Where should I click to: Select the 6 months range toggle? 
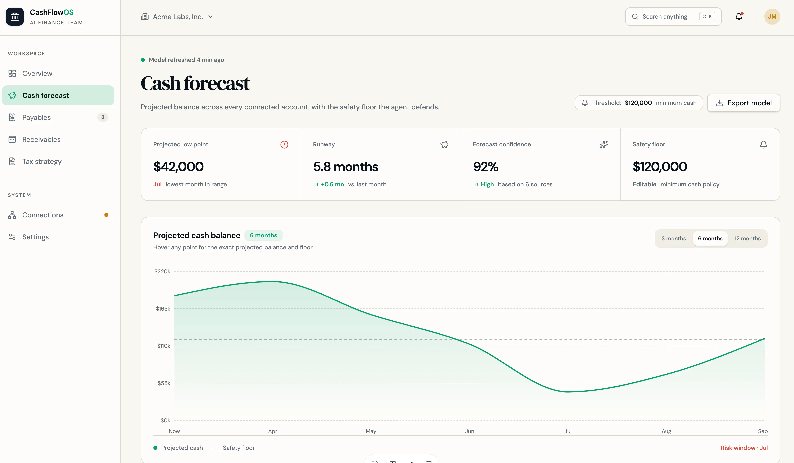[x=710, y=239]
